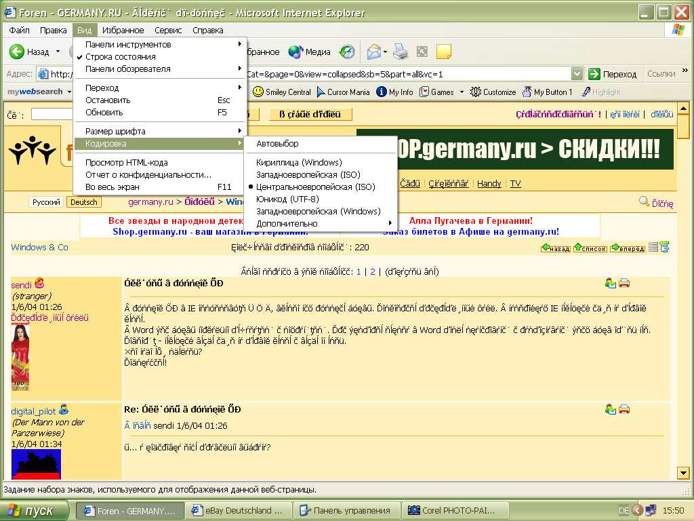Click the icon next to sendi's username
694x521 pixels.
pos(39,283)
